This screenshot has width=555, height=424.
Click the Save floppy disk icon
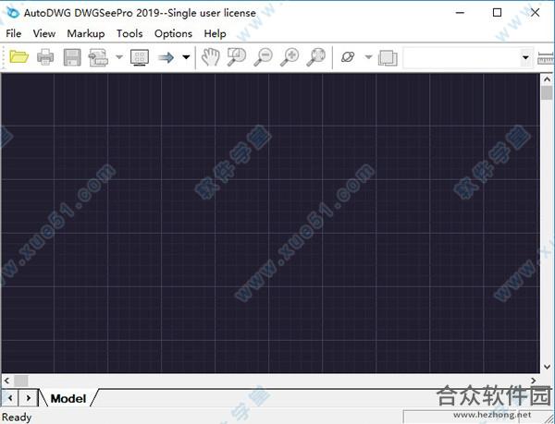pyautogui.click(x=72, y=57)
